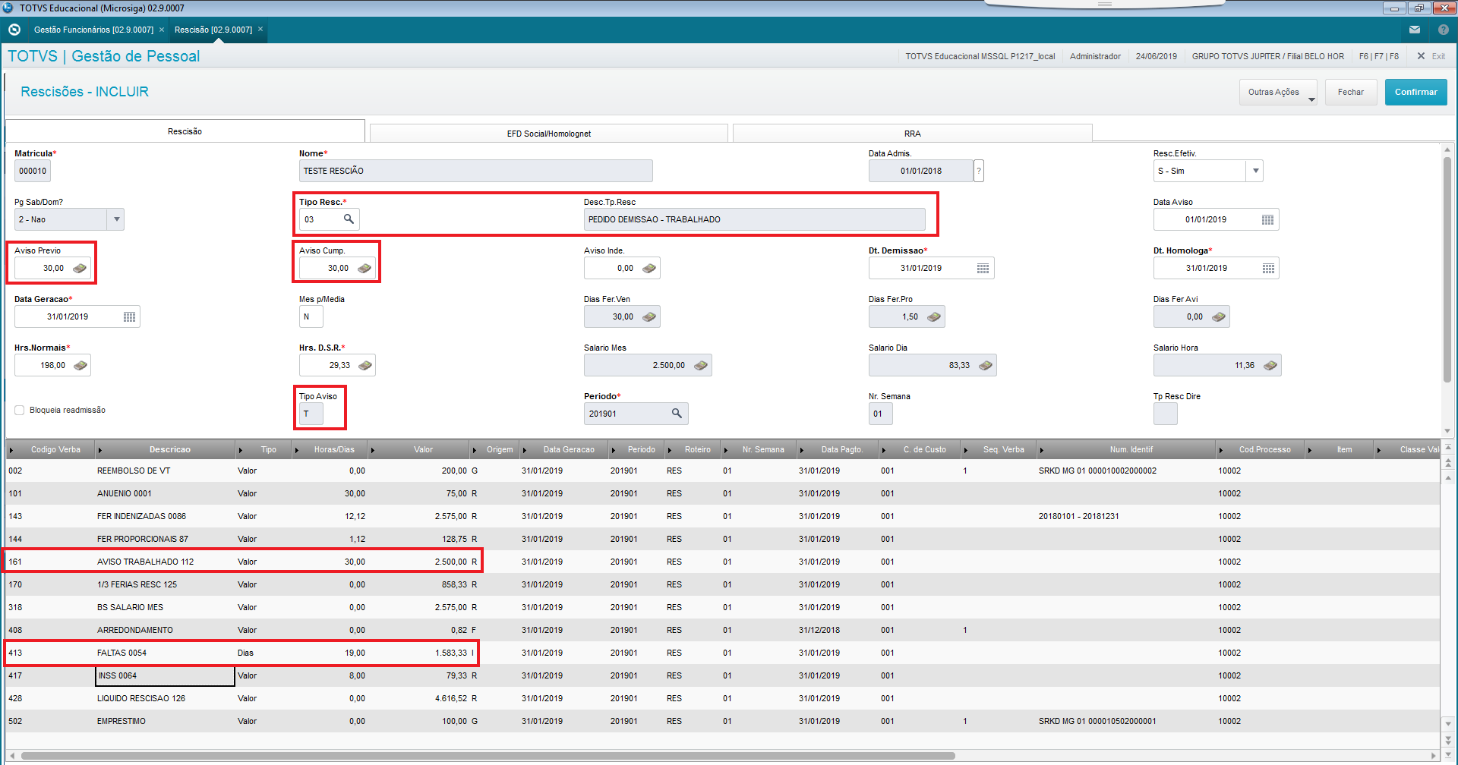
Task: Click TOTVS Educacional MSSQL environment label
Action: [x=980, y=56]
